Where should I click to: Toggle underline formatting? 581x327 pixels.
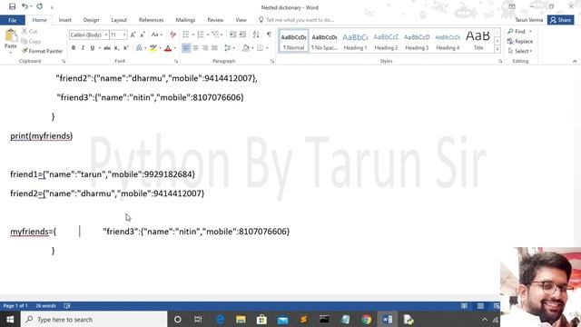(x=93, y=48)
